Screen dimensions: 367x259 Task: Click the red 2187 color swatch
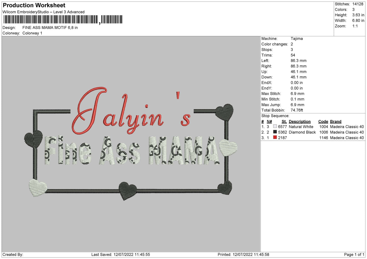[x=275, y=137]
